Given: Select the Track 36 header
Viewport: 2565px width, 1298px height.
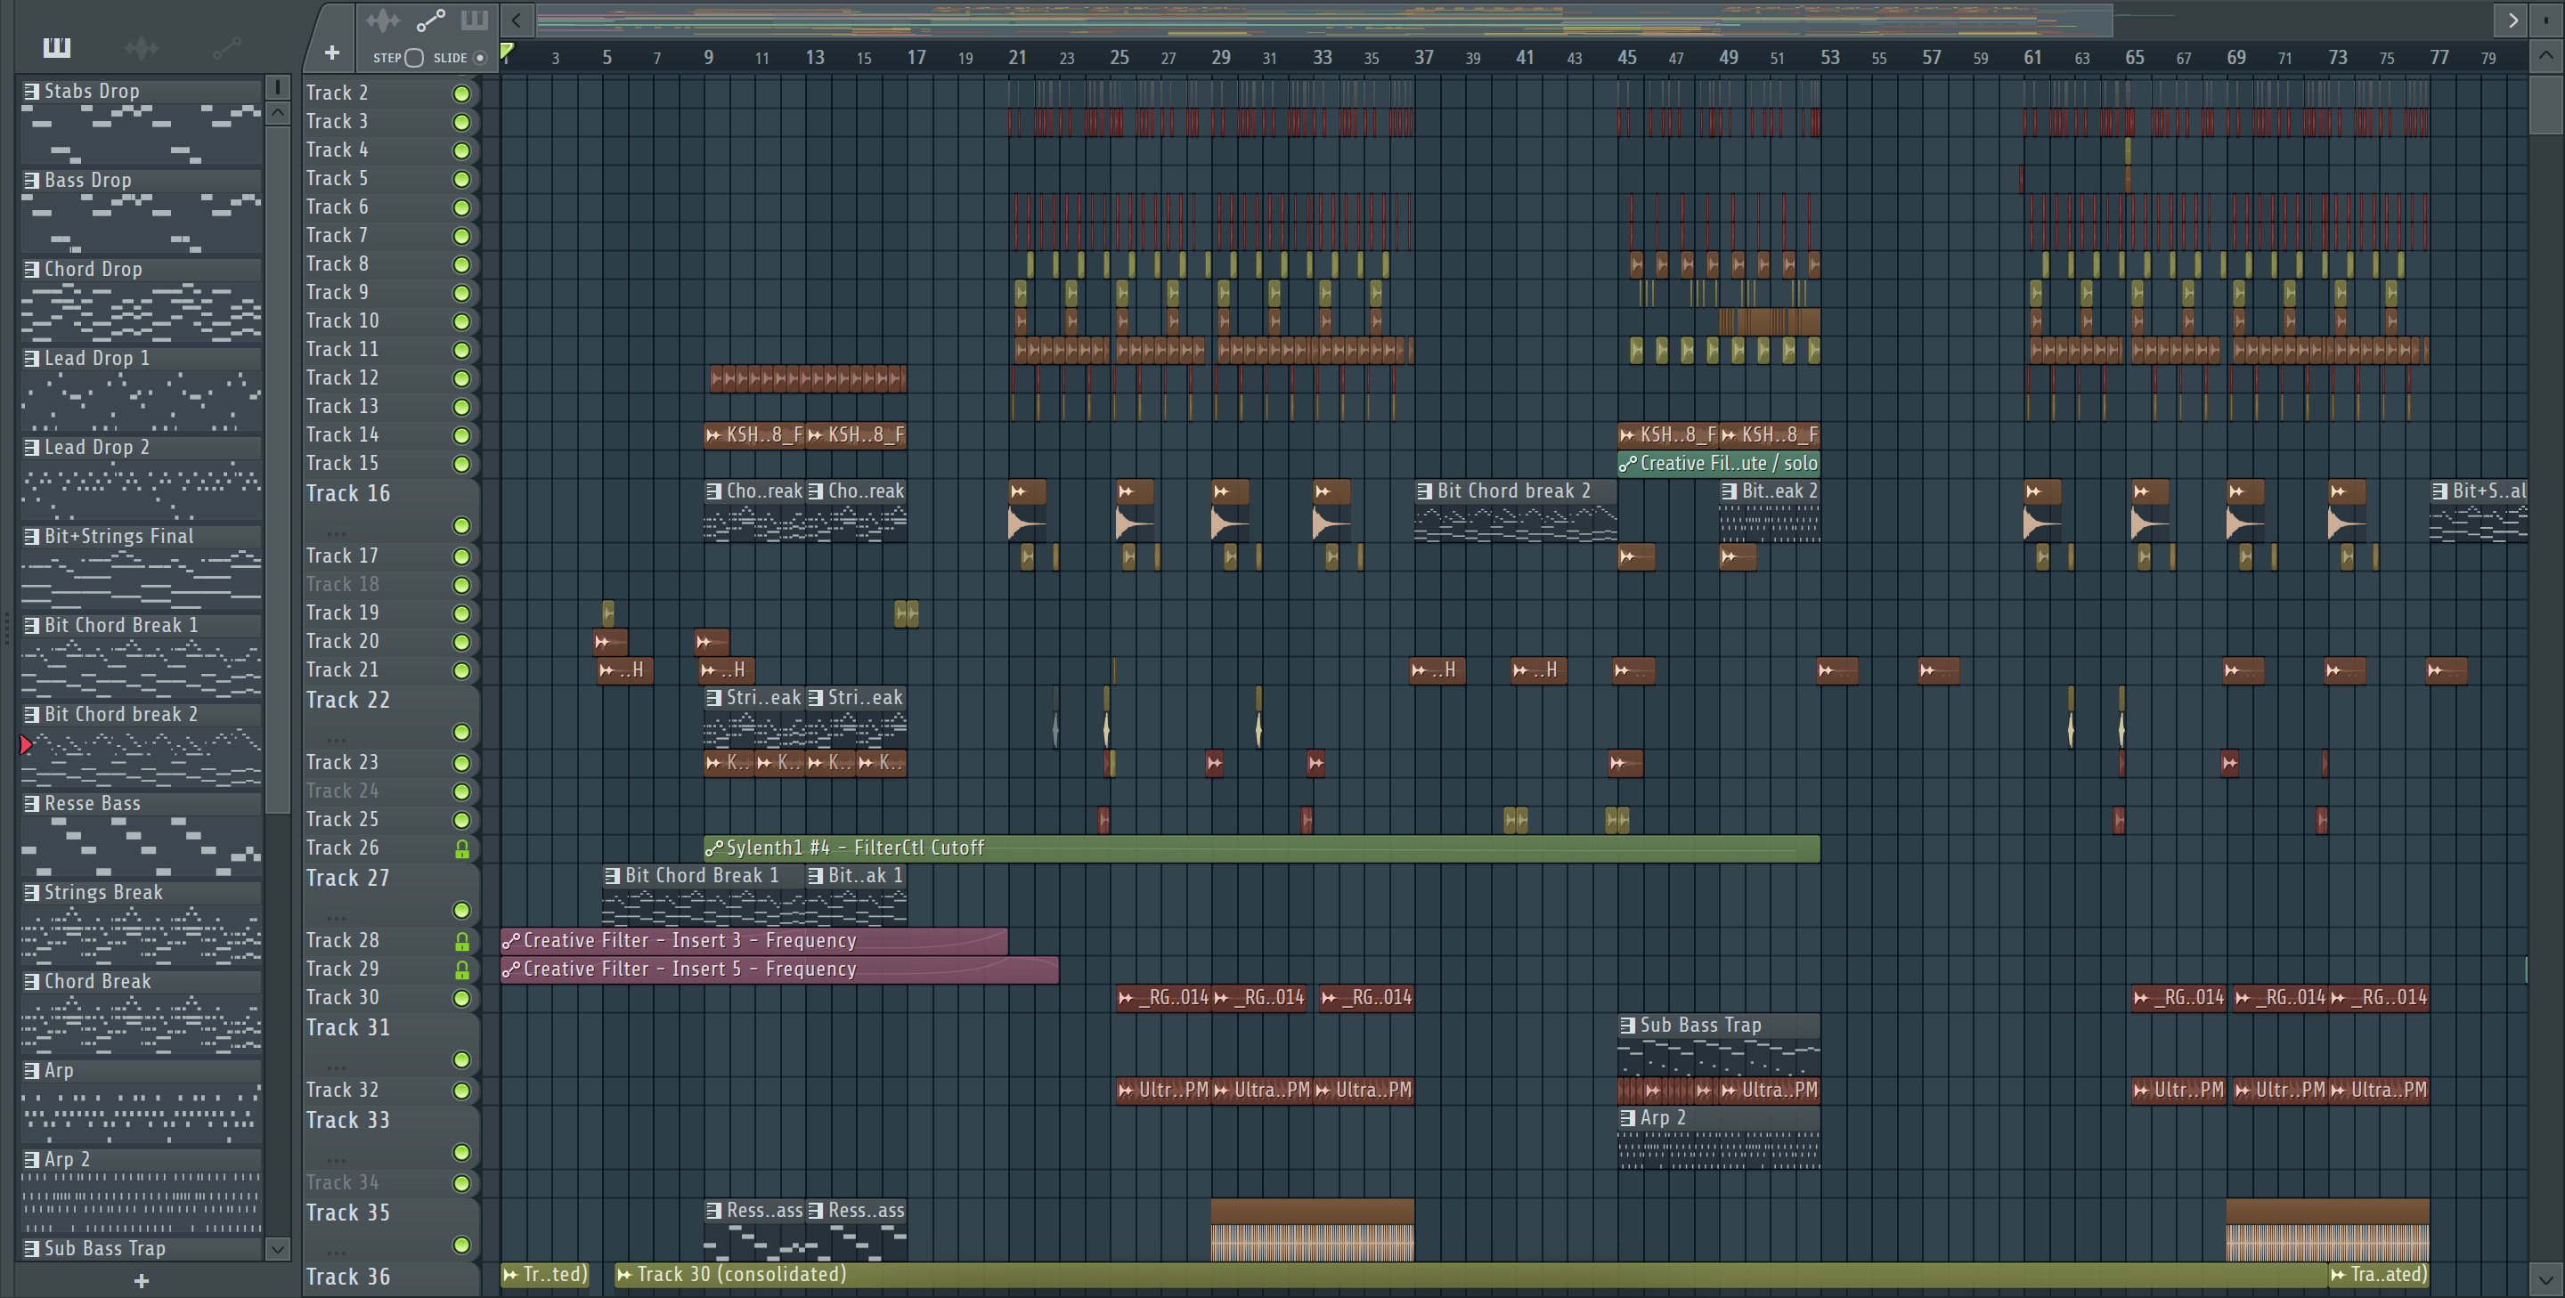Looking at the screenshot, I should pos(390,1278).
